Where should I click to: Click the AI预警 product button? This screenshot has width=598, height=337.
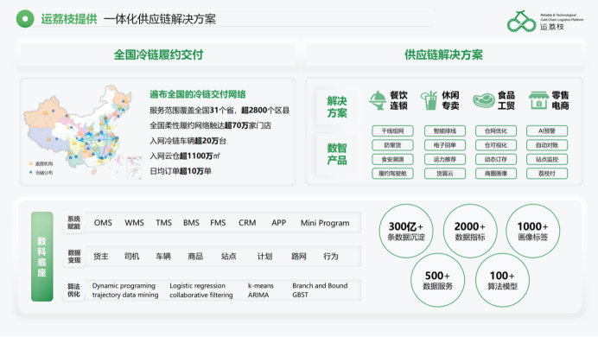[547, 130]
